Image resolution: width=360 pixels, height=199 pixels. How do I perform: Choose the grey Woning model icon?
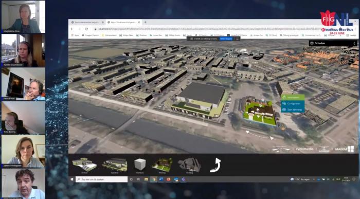tap(189, 165)
